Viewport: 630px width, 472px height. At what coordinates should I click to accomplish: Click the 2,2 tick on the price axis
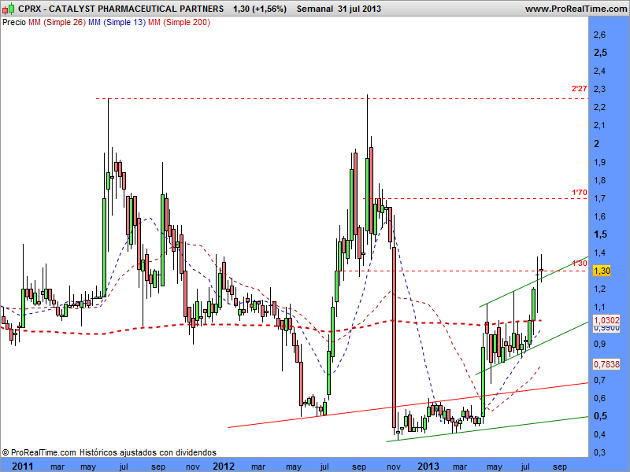click(599, 107)
